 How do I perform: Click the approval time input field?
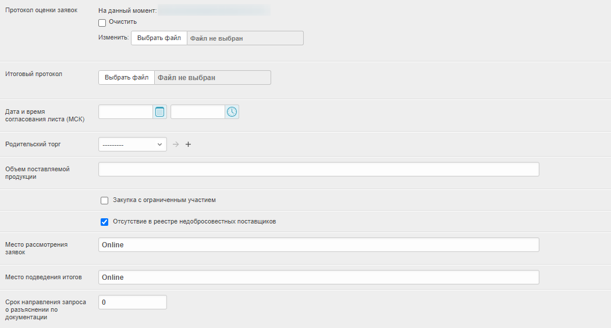tap(198, 112)
